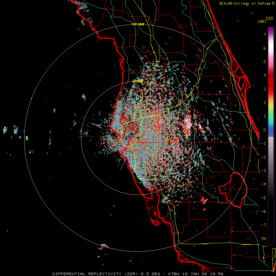The height and width of the screenshot is (276, 276).
Task: Click the "5" value on color scale
Action: [x=265, y=62]
